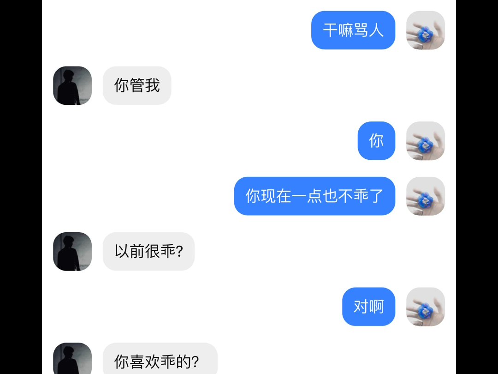The image size is (498, 374).
Task: Select the blue bubble 对啊
Action: pos(369,307)
